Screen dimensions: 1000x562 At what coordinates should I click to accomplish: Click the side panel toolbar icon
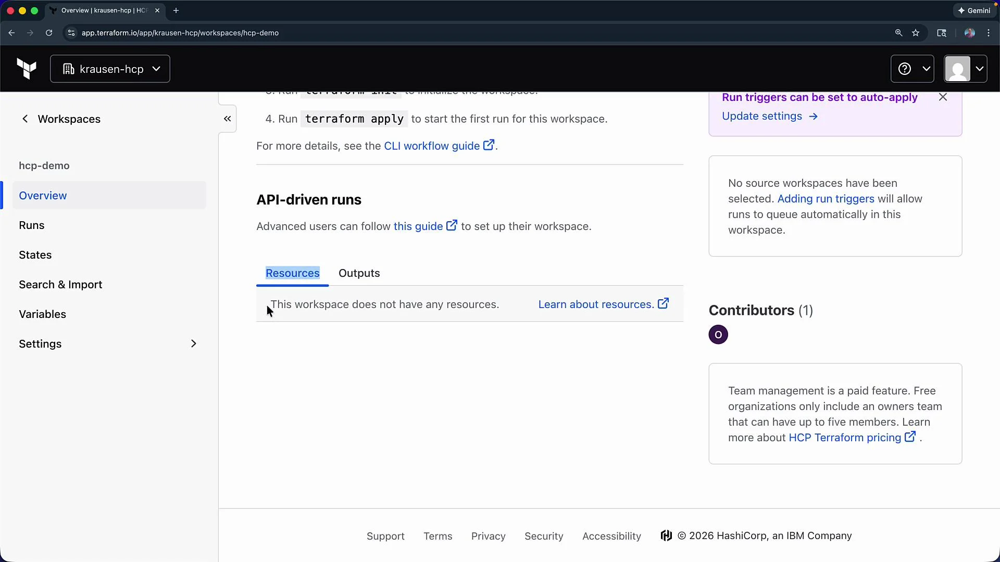942,33
